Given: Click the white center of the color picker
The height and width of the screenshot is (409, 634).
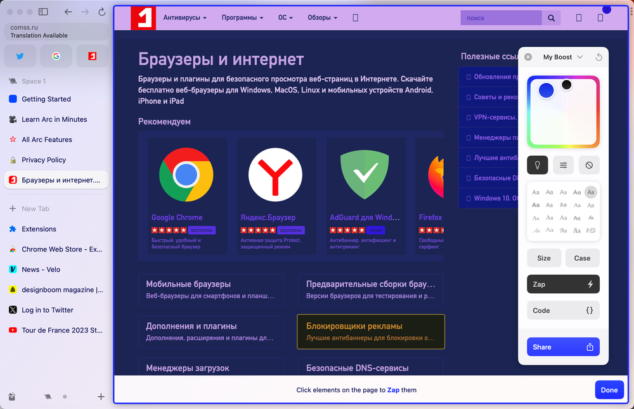Looking at the screenshot, I should point(563,112).
